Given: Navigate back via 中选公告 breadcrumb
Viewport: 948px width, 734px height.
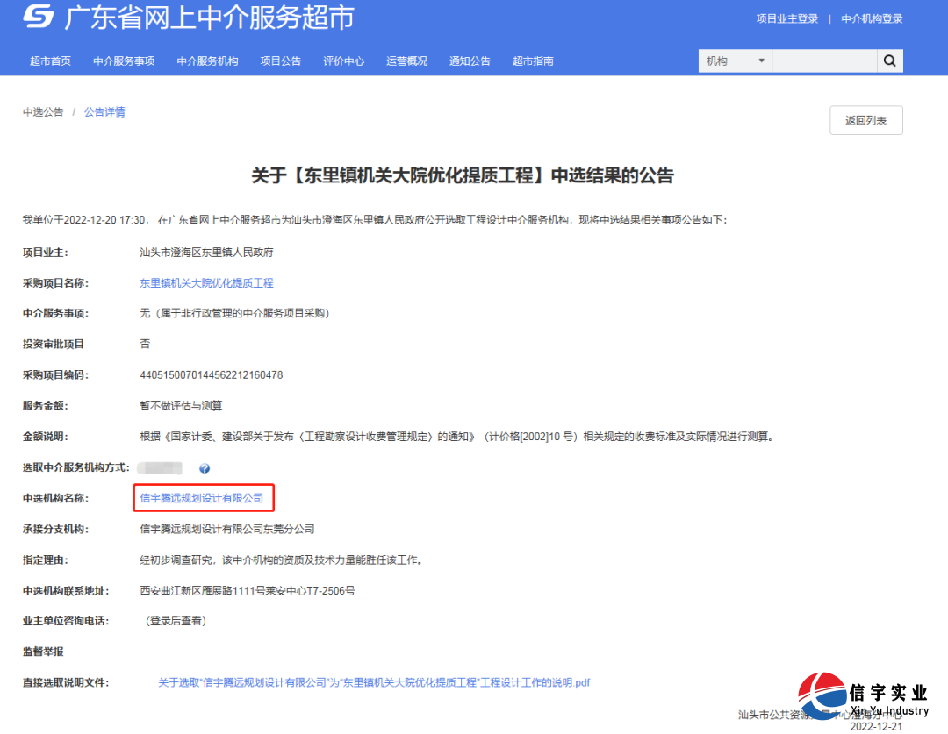Looking at the screenshot, I should coord(42,111).
